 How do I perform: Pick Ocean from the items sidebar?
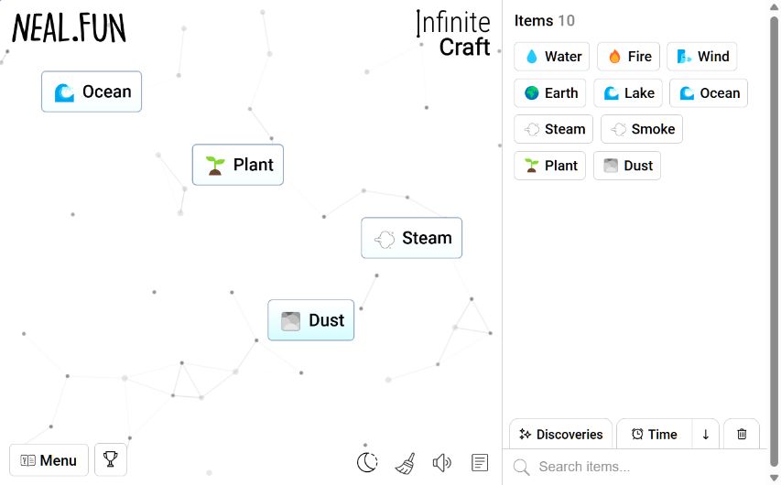[x=709, y=93]
